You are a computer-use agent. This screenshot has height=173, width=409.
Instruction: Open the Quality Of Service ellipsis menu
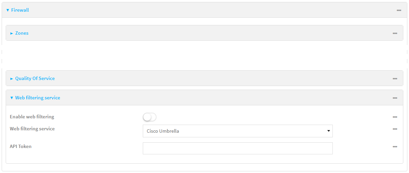(395, 79)
